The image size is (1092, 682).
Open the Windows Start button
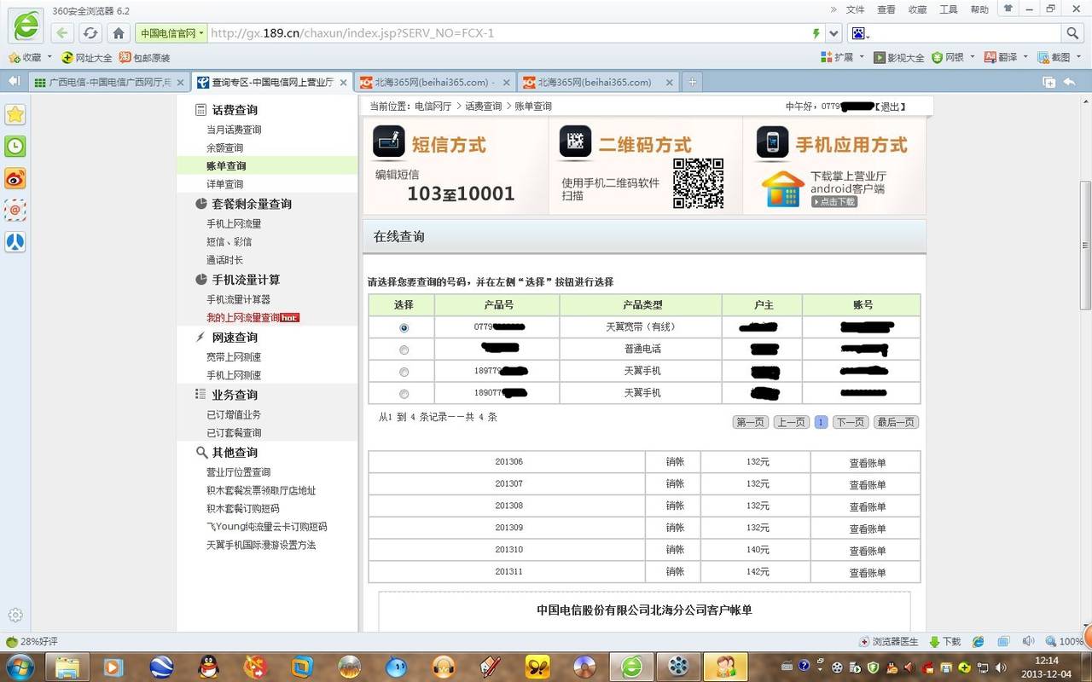tap(20, 667)
